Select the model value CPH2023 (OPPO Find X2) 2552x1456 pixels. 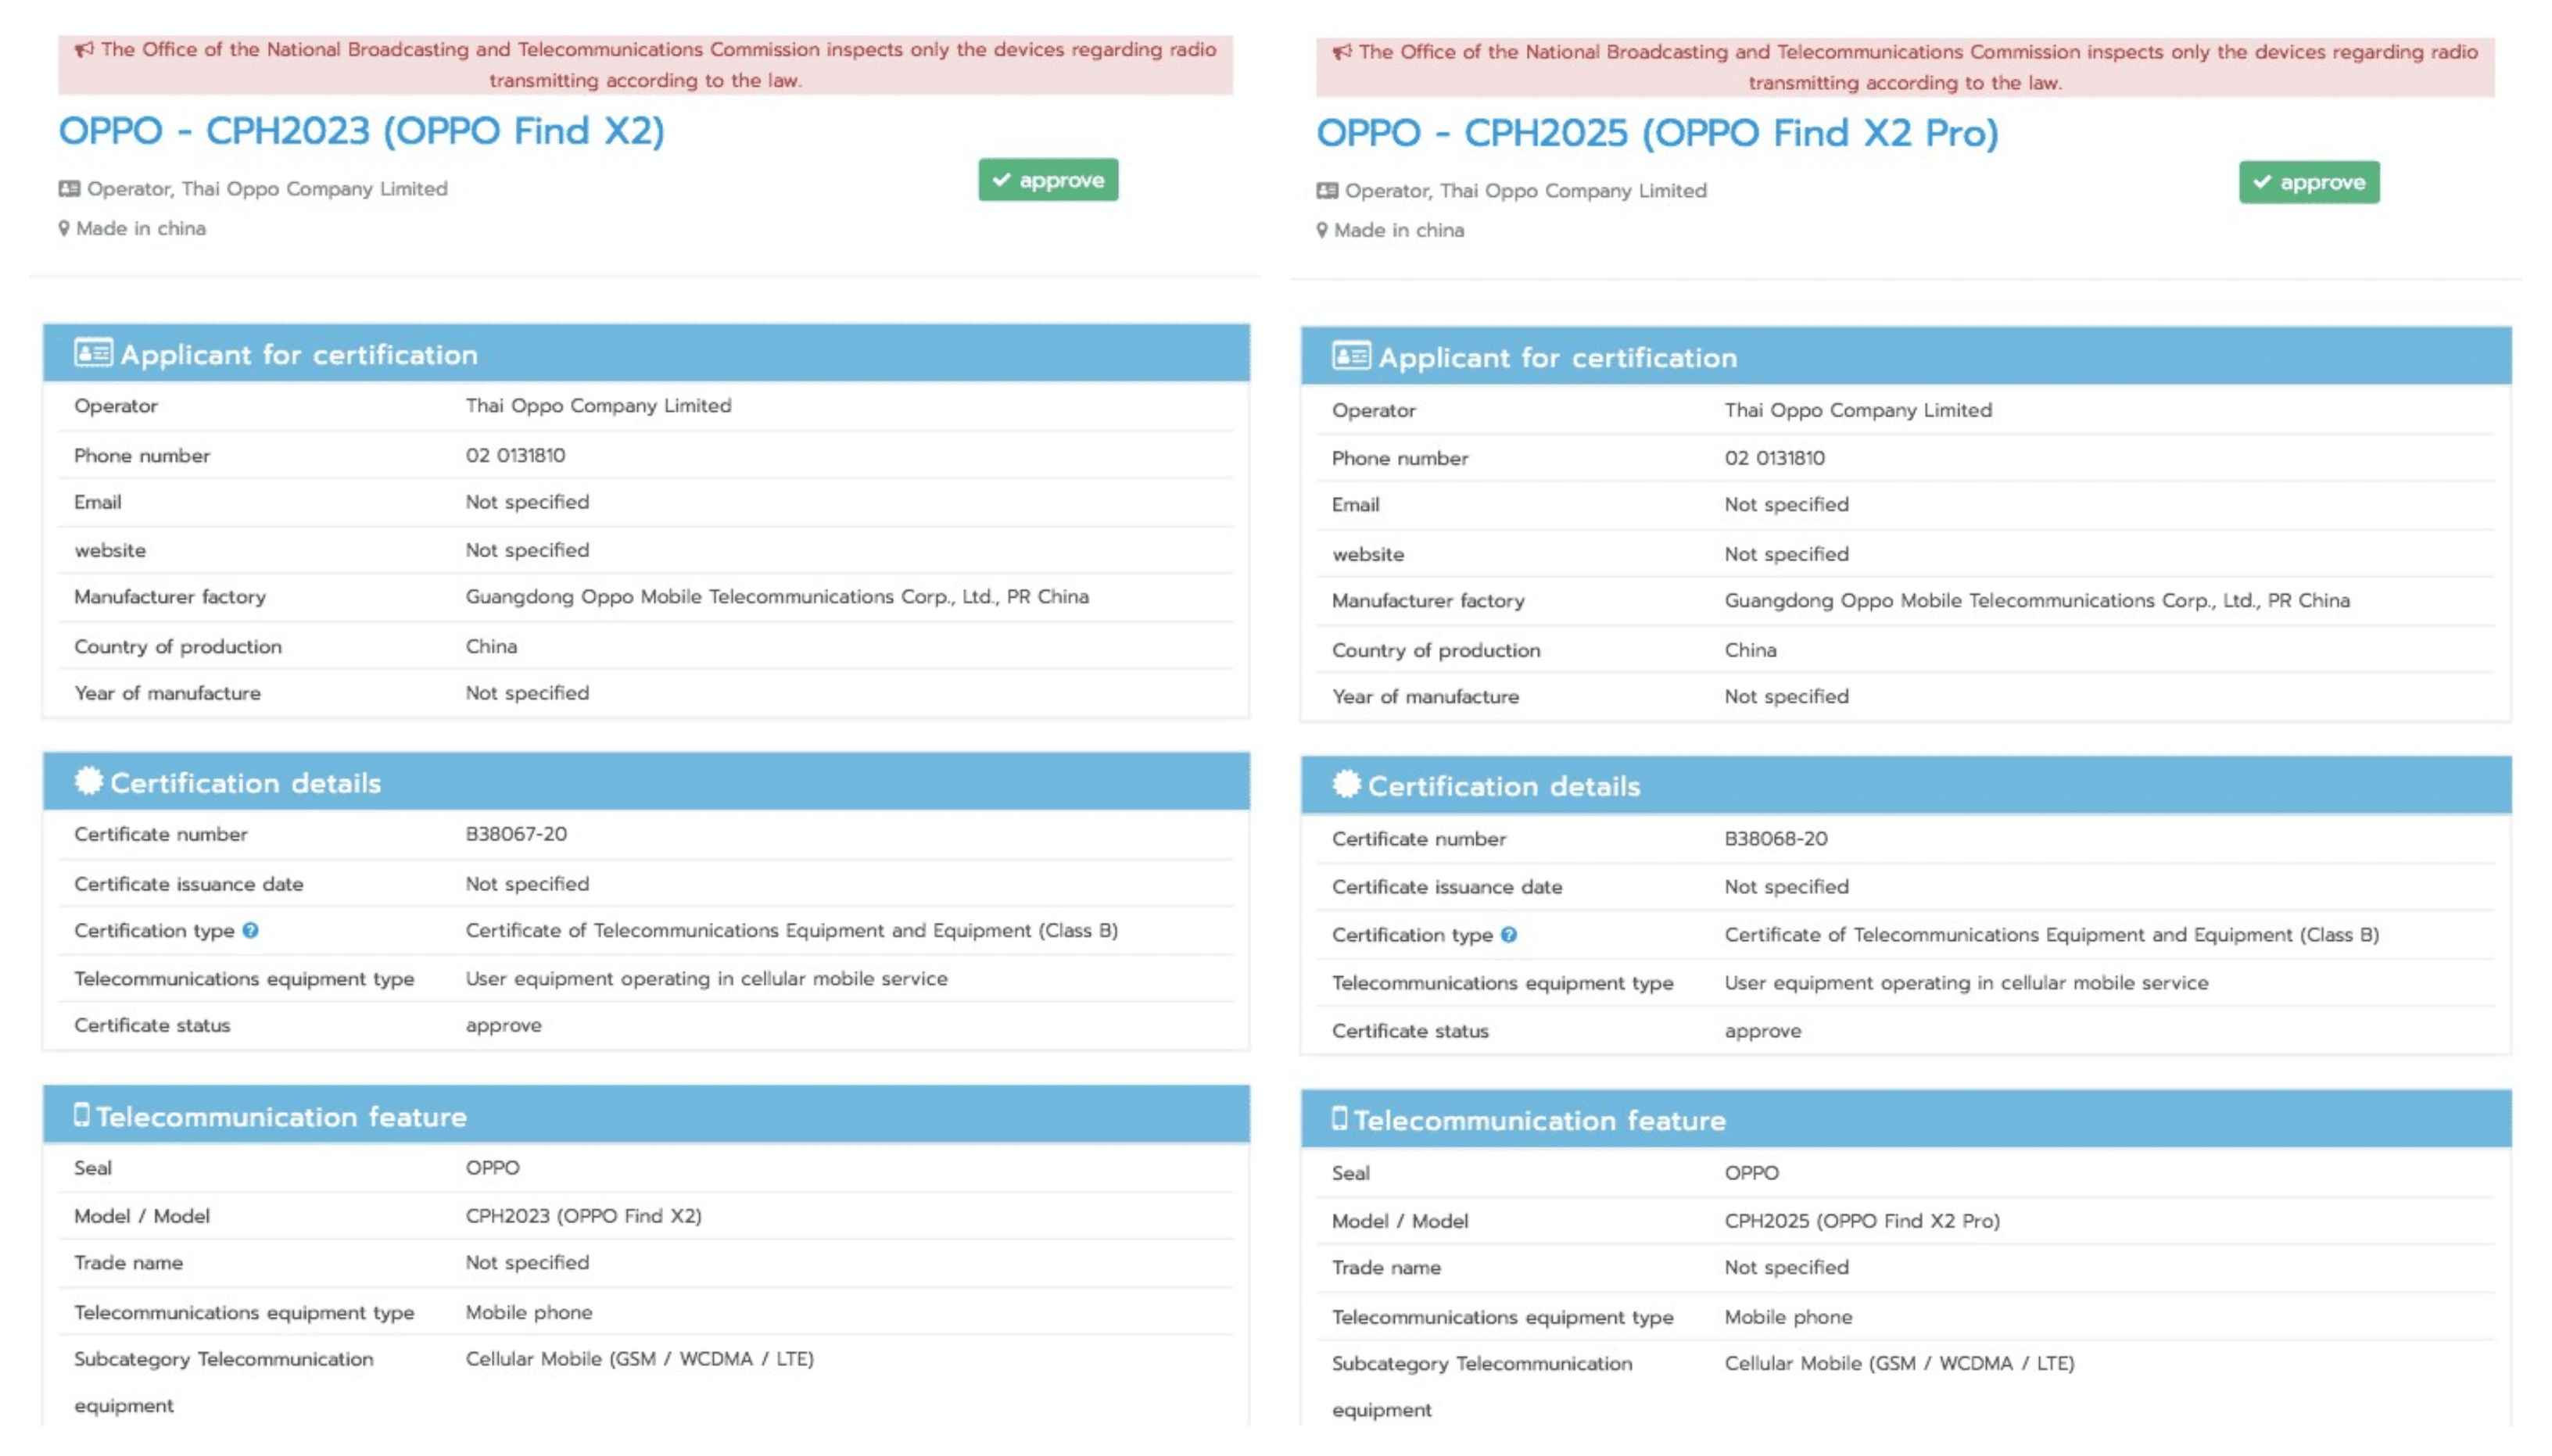(583, 1215)
